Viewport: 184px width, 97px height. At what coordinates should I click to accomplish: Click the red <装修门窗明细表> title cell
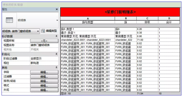point(120,12)
